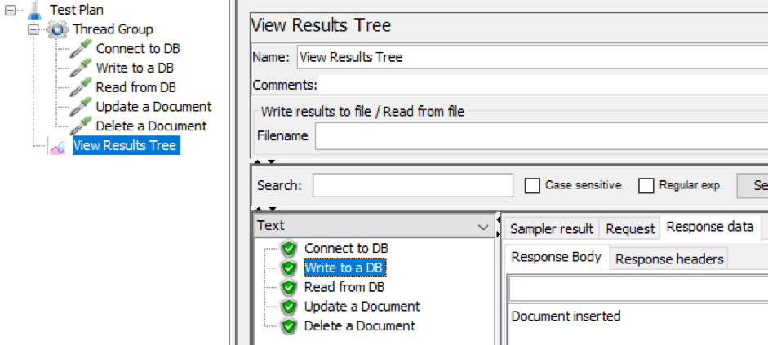Click the green shield beside Write to a DB result
The image size is (768, 345).
(290, 268)
